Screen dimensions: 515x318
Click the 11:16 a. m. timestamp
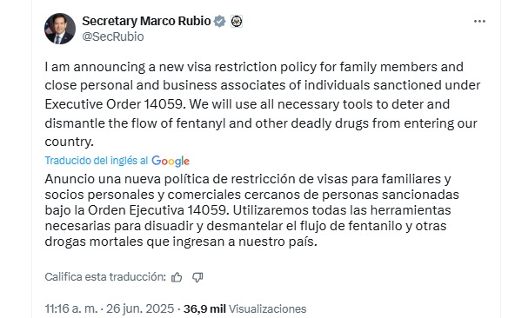pos(71,308)
